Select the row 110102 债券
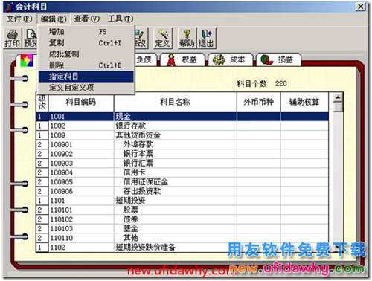372x281 pixels. click(182, 219)
